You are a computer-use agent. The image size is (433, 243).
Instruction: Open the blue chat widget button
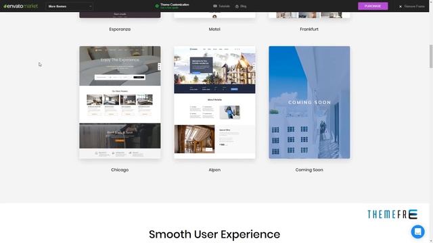(x=417, y=232)
